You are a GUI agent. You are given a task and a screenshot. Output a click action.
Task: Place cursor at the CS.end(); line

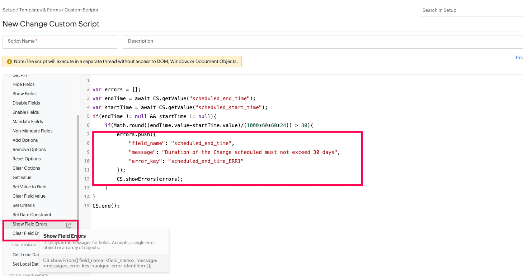point(106,206)
